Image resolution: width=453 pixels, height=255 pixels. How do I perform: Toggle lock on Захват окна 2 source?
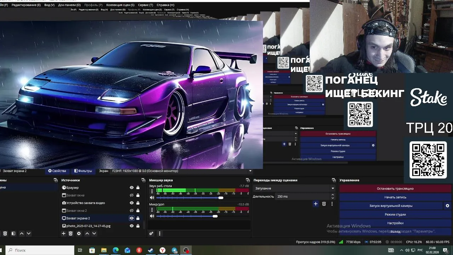click(138, 211)
